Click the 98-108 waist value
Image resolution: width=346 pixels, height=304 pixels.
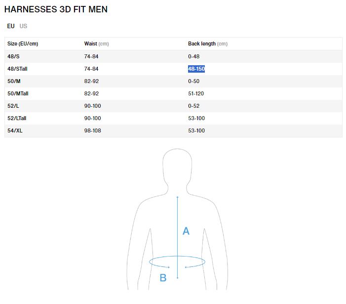[x=92, y=130]
